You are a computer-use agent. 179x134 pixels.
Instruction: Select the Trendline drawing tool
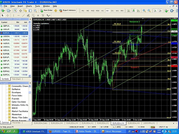click(x=23, y=15)
